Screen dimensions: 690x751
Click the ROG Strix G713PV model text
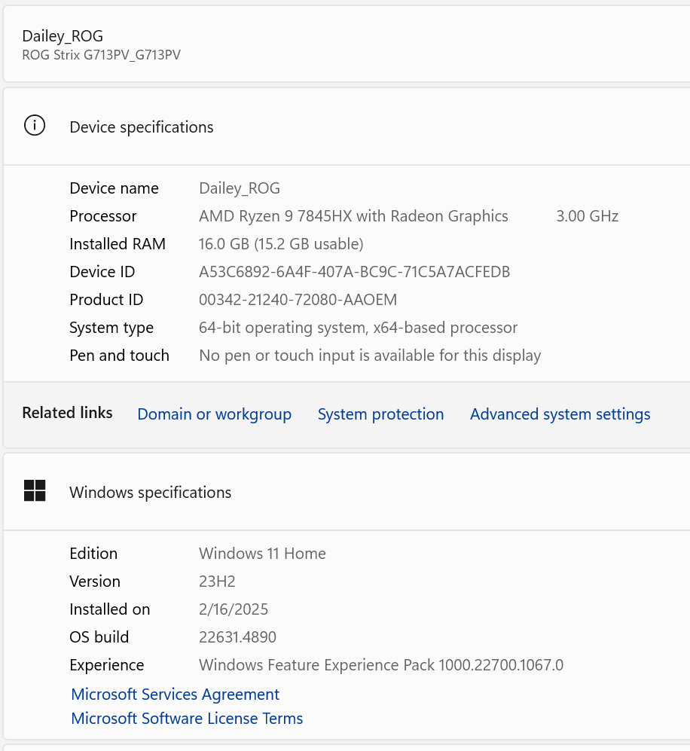[101, 55]
